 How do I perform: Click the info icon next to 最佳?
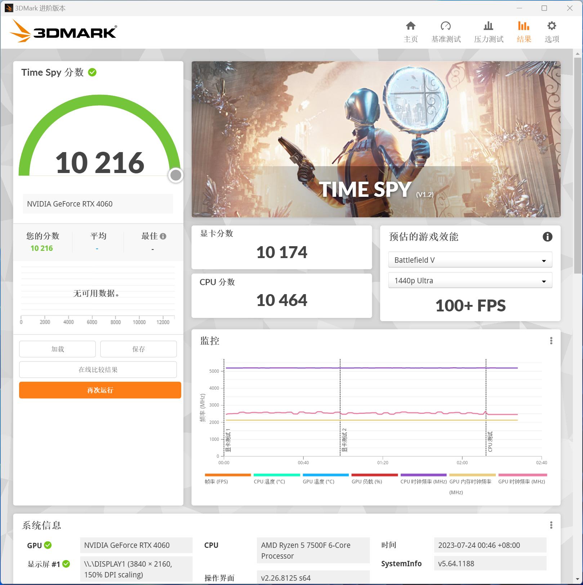click(163, 236)
